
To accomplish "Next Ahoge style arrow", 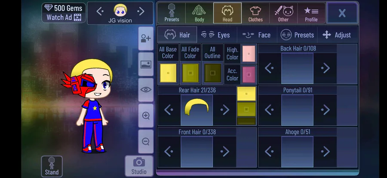I will click(326, 151).
